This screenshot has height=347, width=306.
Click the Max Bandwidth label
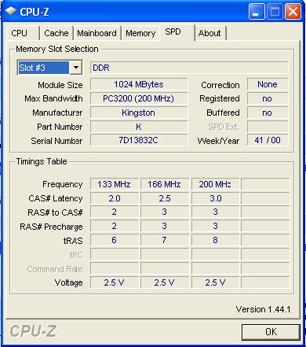(x=53, y=98)
